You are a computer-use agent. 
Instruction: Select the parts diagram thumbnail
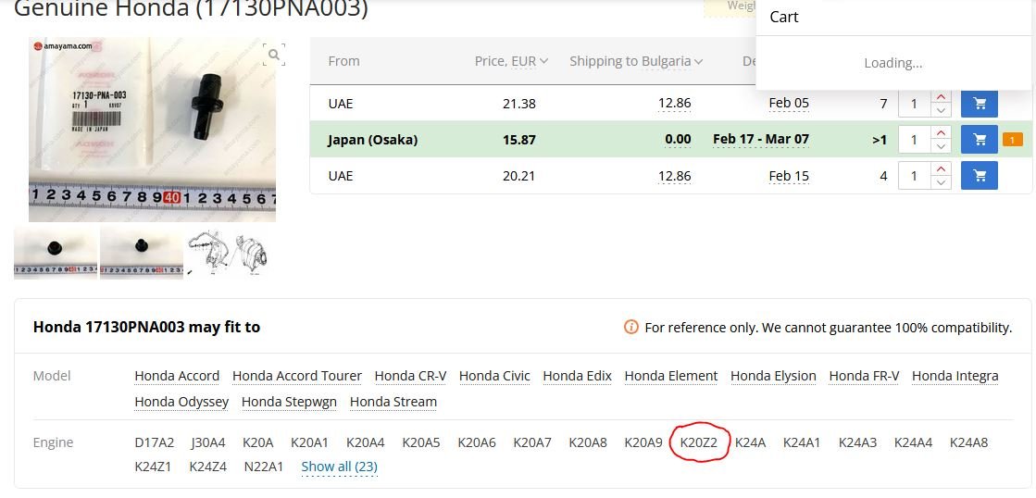(228, 253)
